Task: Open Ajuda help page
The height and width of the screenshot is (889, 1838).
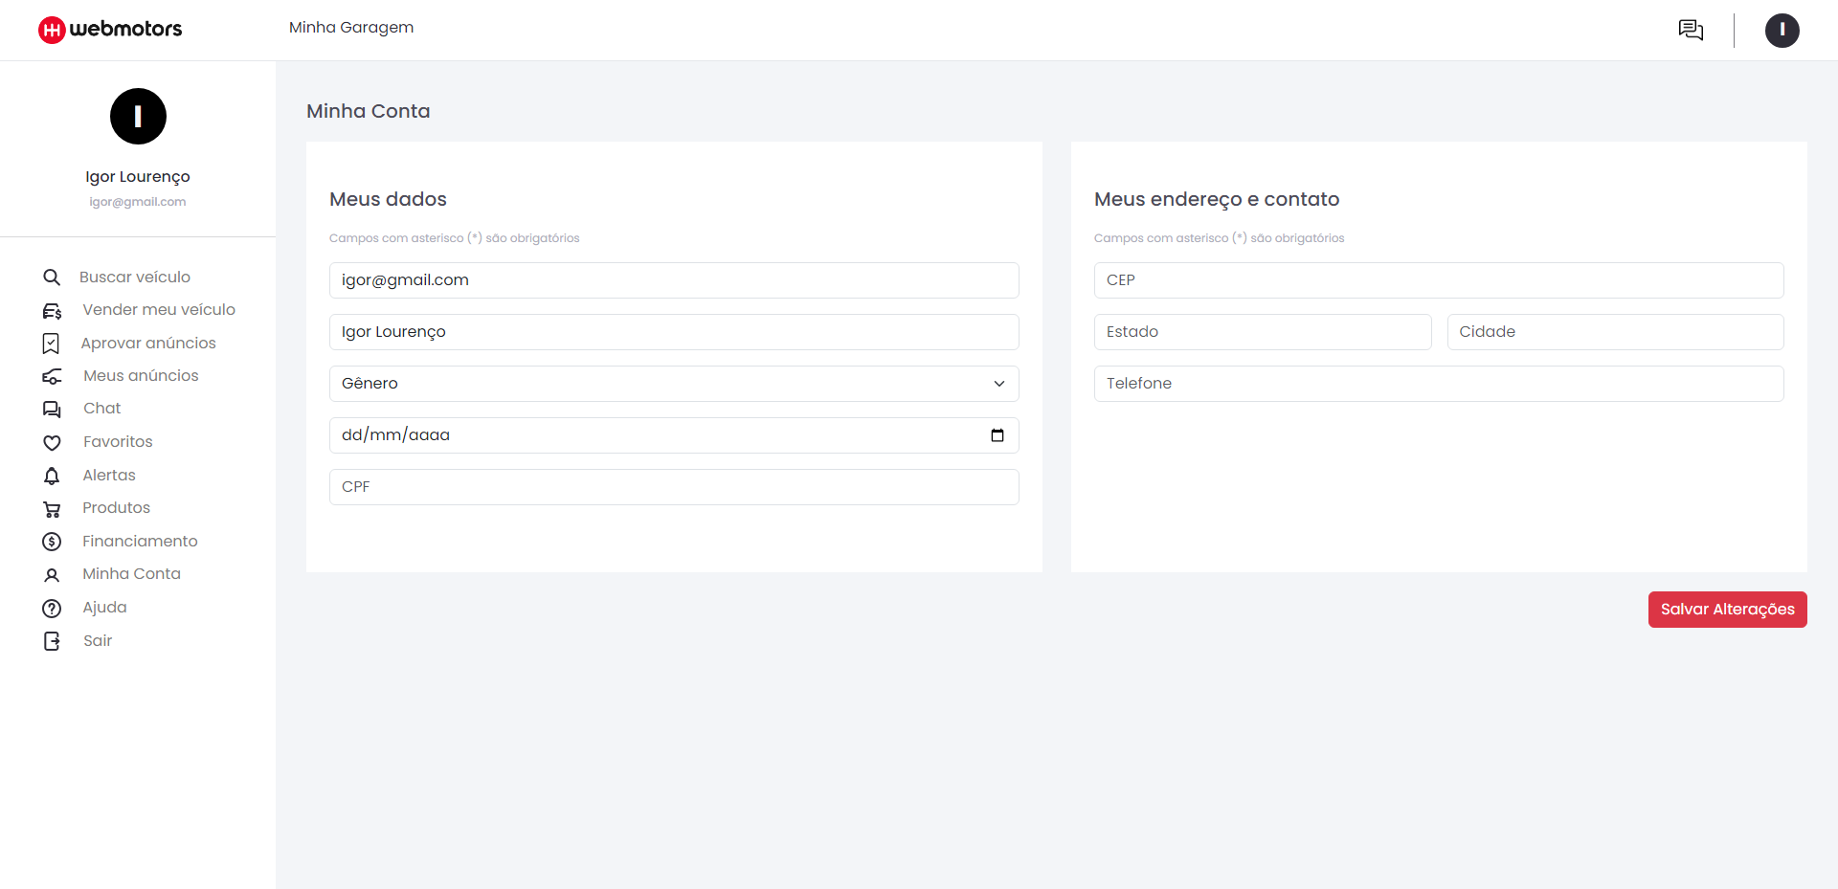Action: pos(104,608)
